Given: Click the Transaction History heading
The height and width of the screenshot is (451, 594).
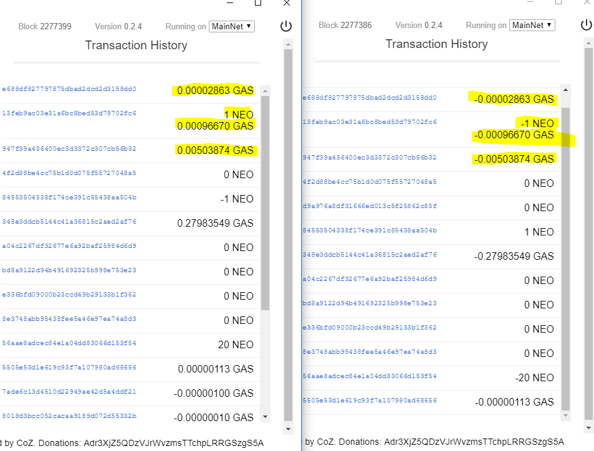Looking at the screenshot, I should tap(136, 45).
